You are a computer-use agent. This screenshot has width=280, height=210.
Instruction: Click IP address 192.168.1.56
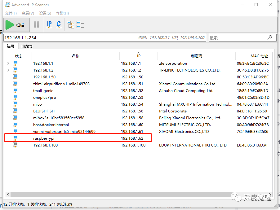tap(132, 111)
